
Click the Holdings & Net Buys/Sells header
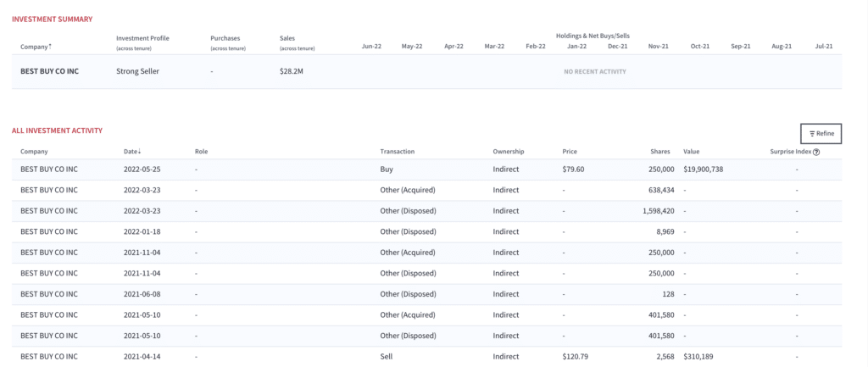tap(593, 36)
